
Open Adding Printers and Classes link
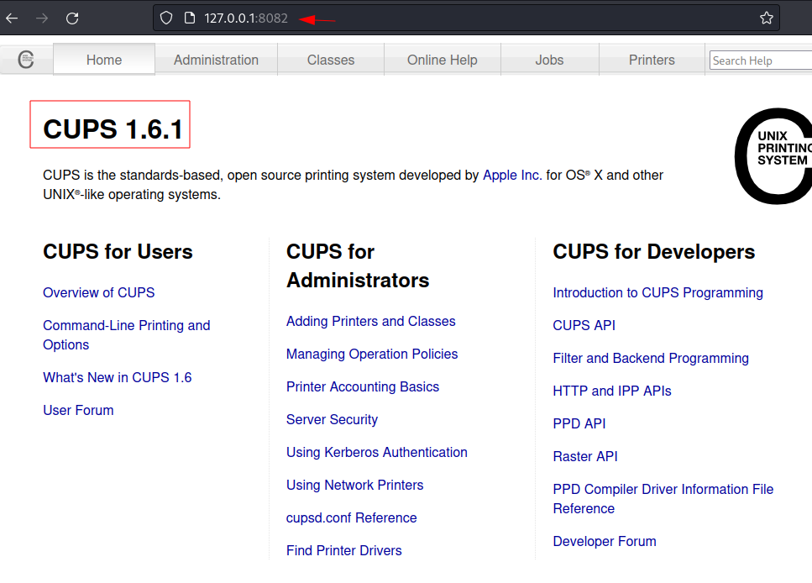click(371, 321)
